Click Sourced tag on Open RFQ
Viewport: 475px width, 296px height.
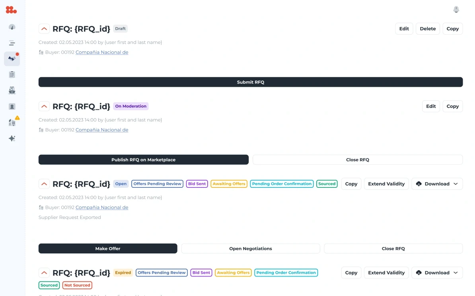coord(327,183)
